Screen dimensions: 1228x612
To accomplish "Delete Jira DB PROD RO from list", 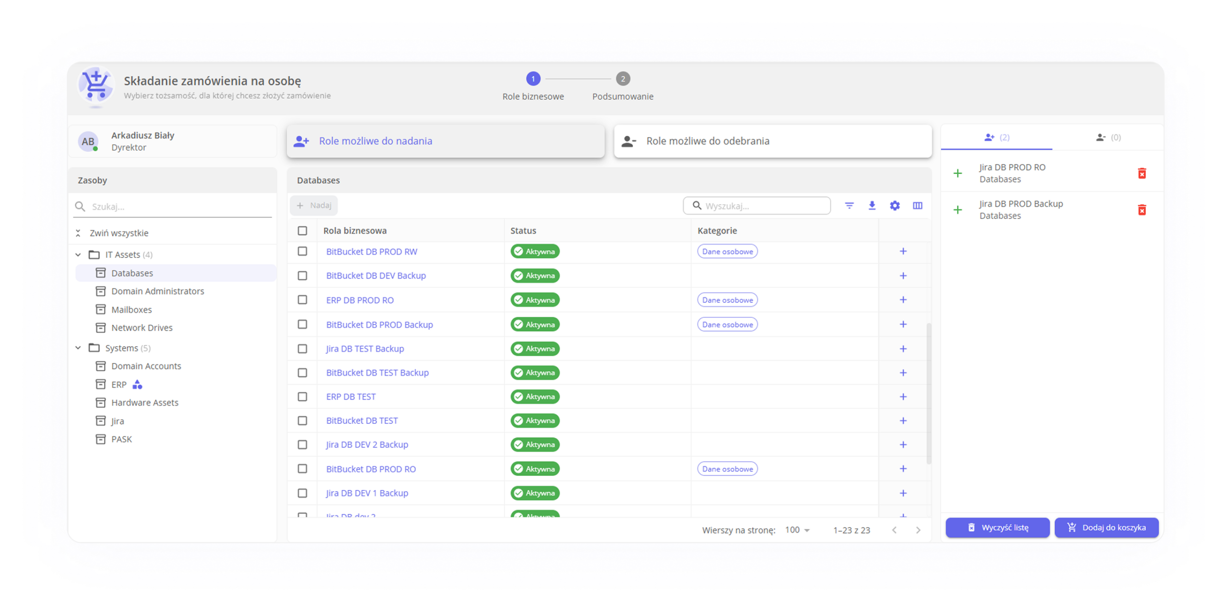I will coord(1142,173).
